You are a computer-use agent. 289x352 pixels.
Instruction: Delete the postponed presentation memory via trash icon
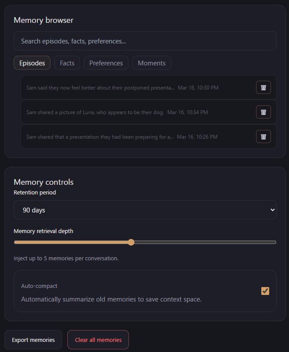263,87
